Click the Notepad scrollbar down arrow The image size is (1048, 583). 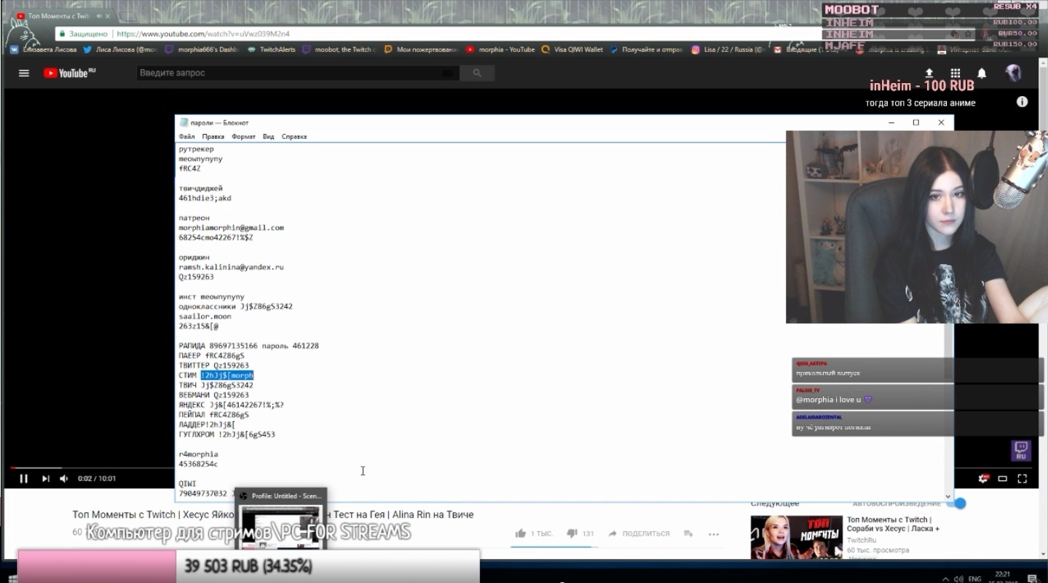pos(947,496)
